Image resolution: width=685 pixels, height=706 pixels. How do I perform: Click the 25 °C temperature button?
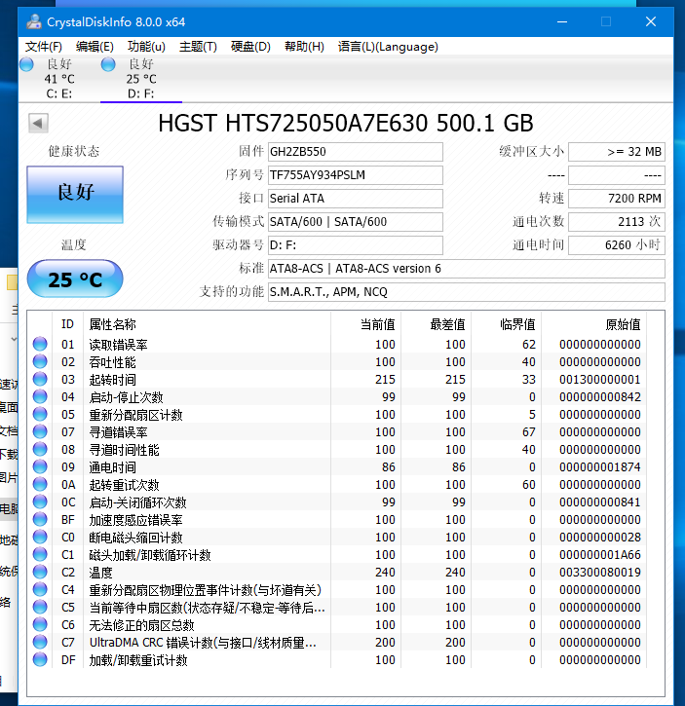pos(75,279)
